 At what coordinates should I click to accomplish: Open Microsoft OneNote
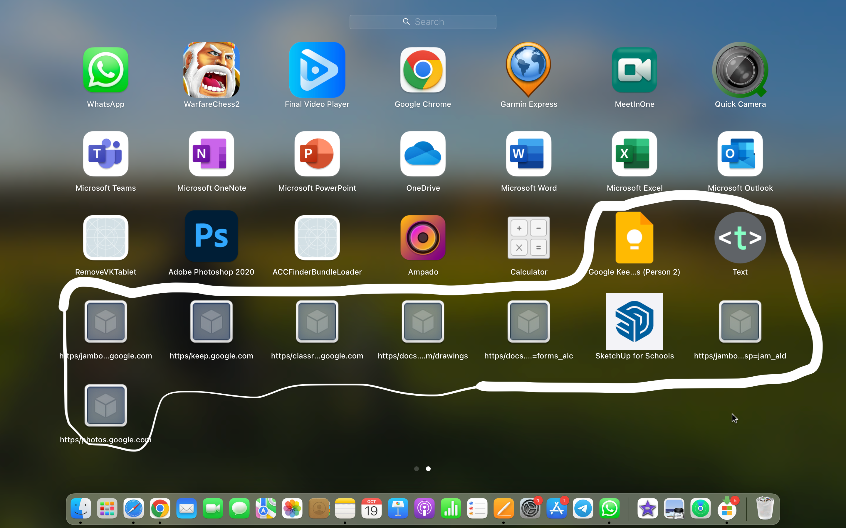click(x=211, y=154)
